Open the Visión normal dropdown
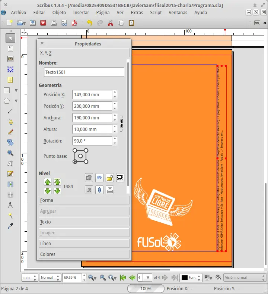Screen dimensions: 268x294 click(245, 277)
